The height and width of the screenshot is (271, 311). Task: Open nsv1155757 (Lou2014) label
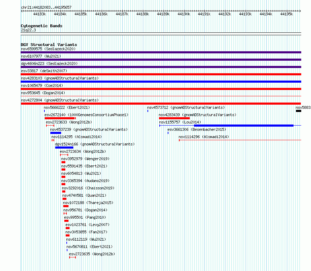180,122
